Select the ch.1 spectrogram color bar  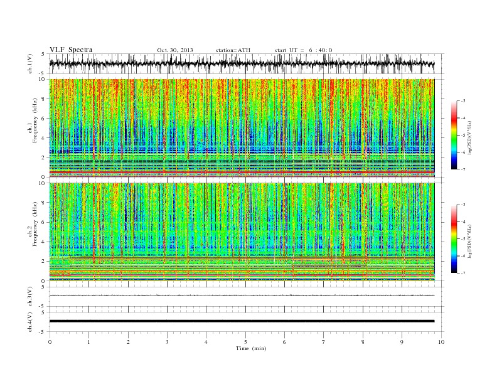(x=454, y=136)
